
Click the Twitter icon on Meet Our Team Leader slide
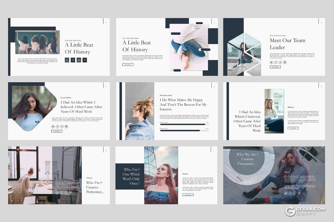(x=271, y=62)
